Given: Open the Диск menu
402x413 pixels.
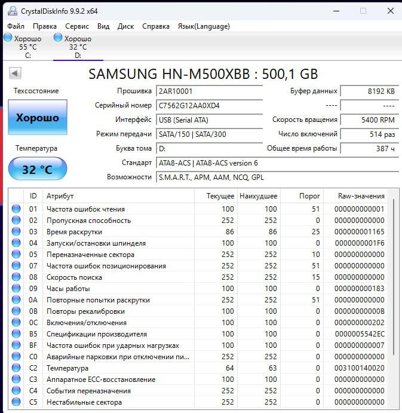Looking at the screenshot, I should [125, 26].
